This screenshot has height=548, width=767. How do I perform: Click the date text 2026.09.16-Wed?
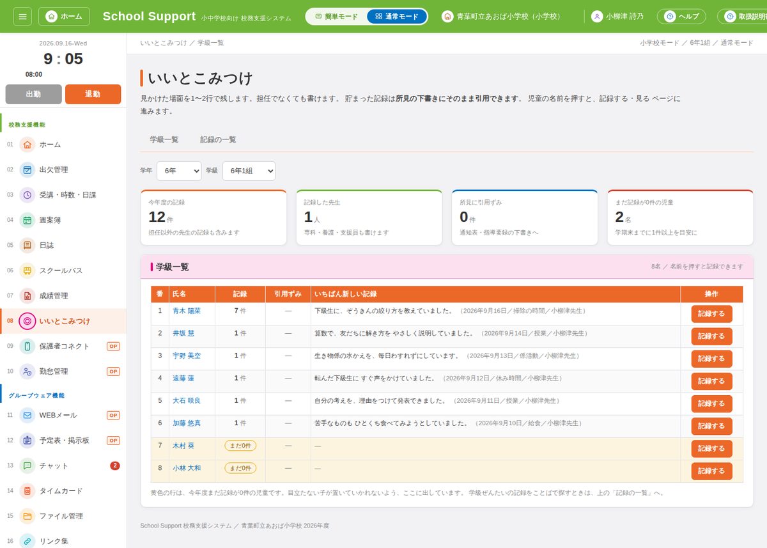click(x=63, y=43)
